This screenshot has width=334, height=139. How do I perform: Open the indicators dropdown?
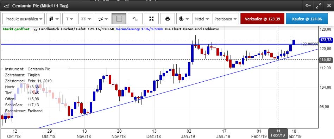point(102,19)
